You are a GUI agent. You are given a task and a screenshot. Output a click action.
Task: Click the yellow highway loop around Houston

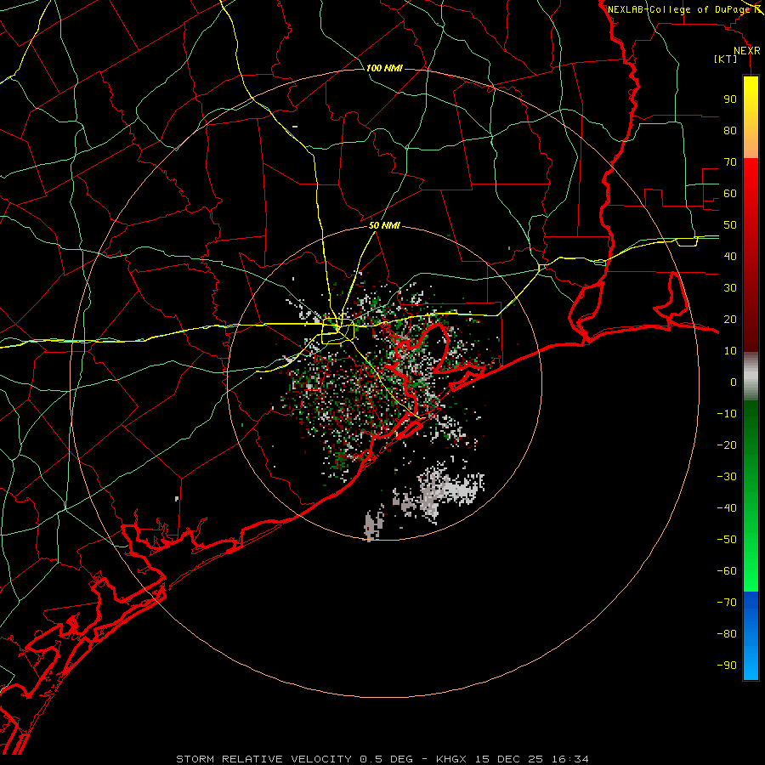tap(337, 331)
